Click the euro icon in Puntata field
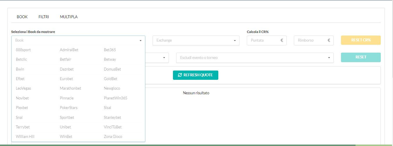Screen dimensions: 393x146 [x=282, y=40]
